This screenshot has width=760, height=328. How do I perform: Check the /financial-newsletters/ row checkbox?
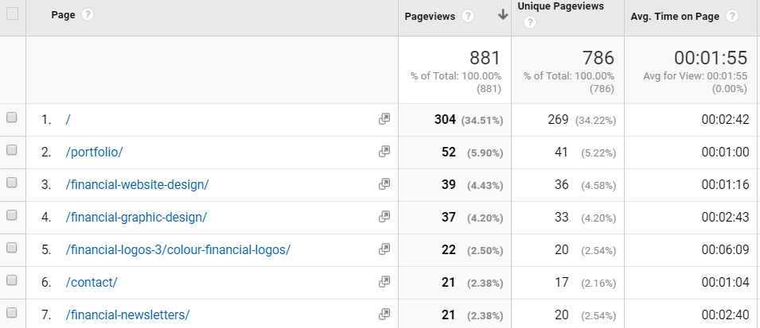tap(12, 313)
